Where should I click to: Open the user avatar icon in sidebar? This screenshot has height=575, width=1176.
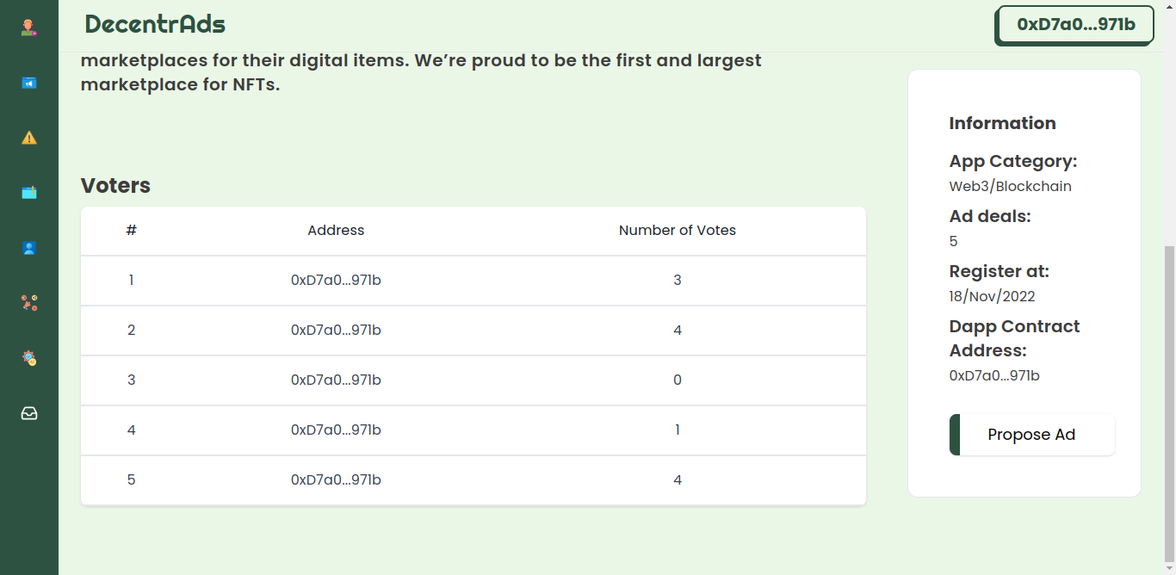(29, 28)
